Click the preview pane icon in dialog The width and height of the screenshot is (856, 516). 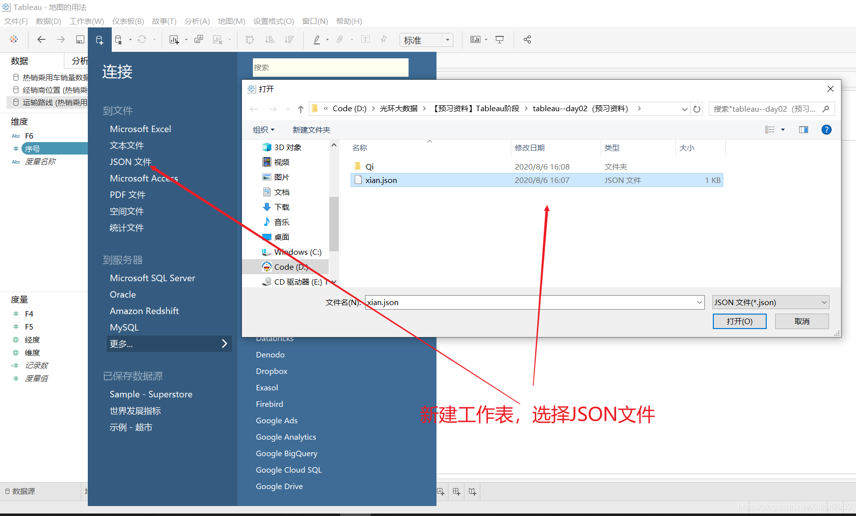[x=803, y=130]
